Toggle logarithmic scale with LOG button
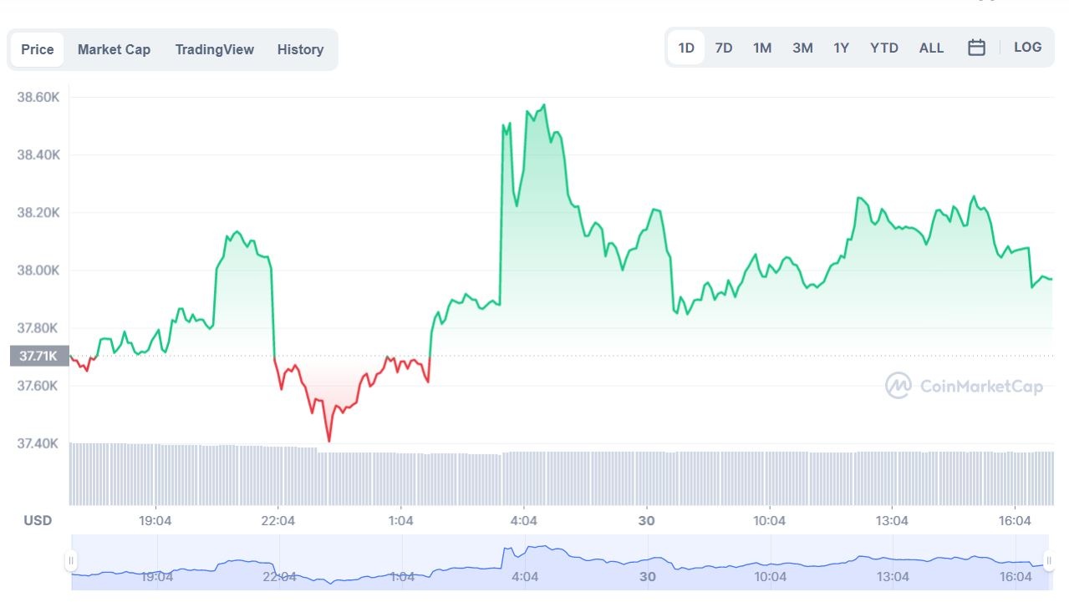The image size is (1069, 602). pyautogui.click(x=1027, y=47)
